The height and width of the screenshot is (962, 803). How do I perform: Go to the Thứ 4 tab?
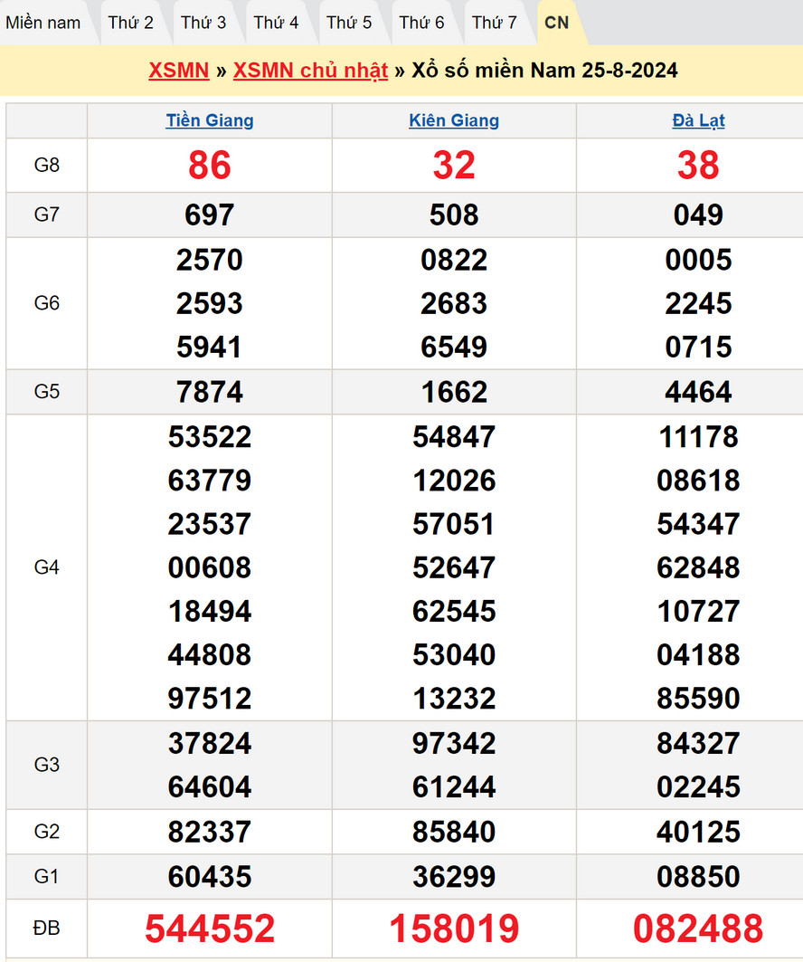[276, 23]
